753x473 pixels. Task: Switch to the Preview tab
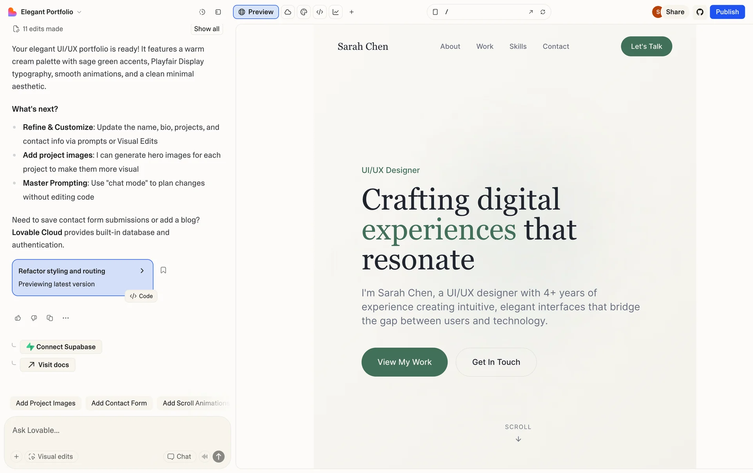point(256,12)
